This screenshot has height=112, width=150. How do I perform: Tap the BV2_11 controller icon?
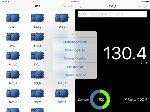(37, 56)
